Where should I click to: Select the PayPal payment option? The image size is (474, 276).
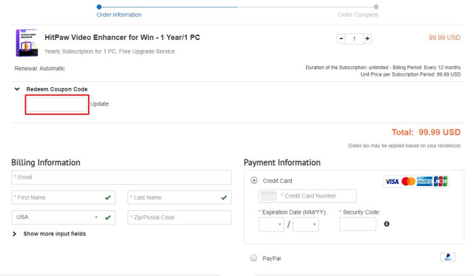[254, 258]
